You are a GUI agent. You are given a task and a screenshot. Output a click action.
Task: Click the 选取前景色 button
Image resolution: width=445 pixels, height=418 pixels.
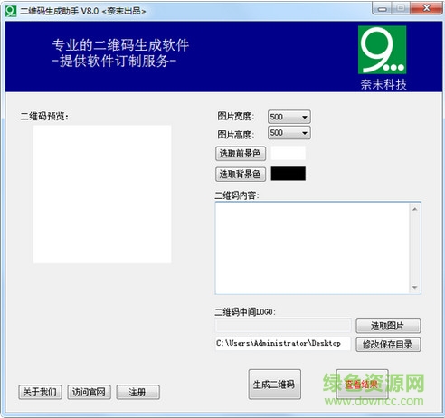[241, 154]
